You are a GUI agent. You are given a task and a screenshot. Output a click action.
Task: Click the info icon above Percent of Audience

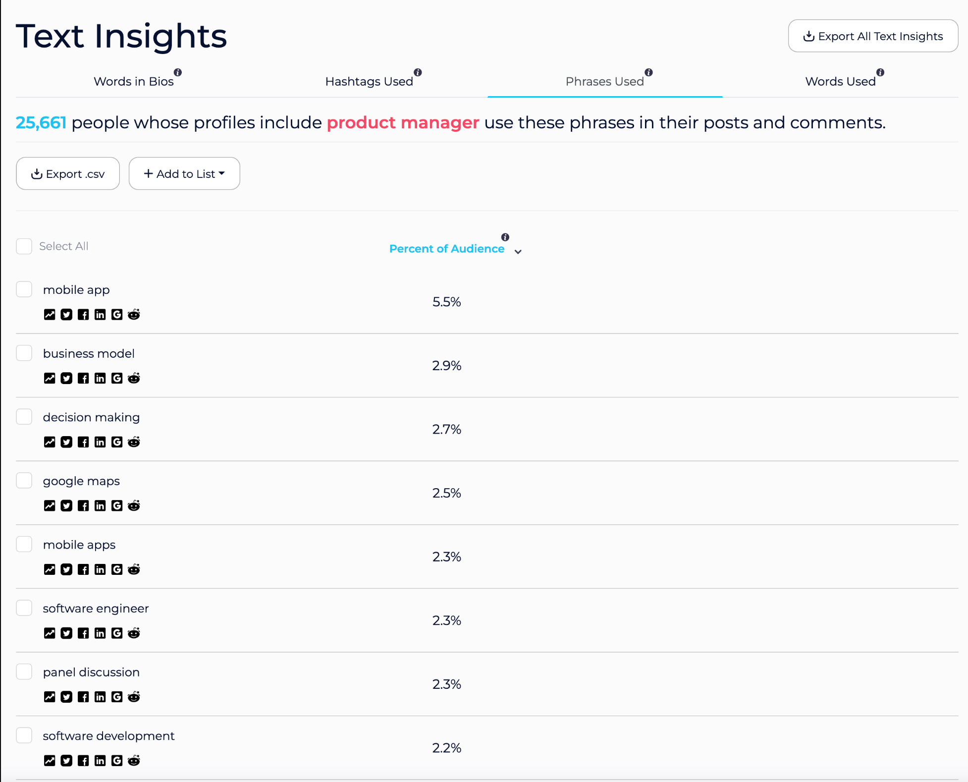click(505, 237)
